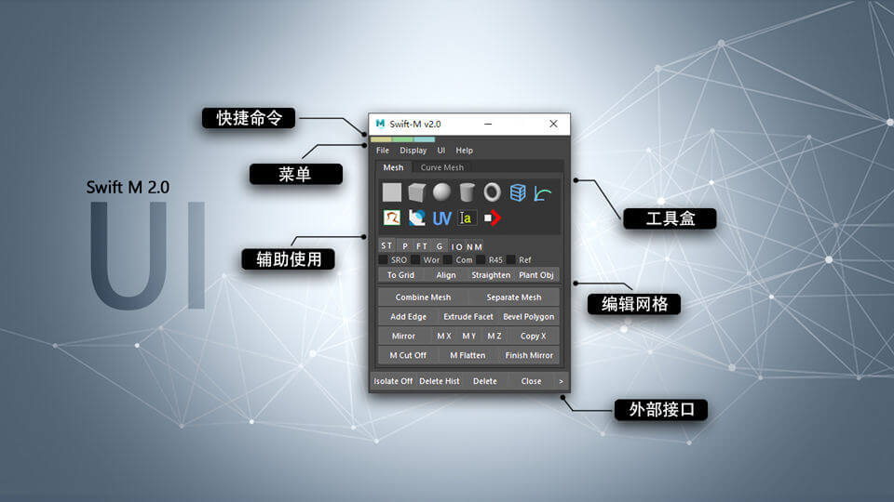
Task: Open the UI menu
Action: click(440, 151)
